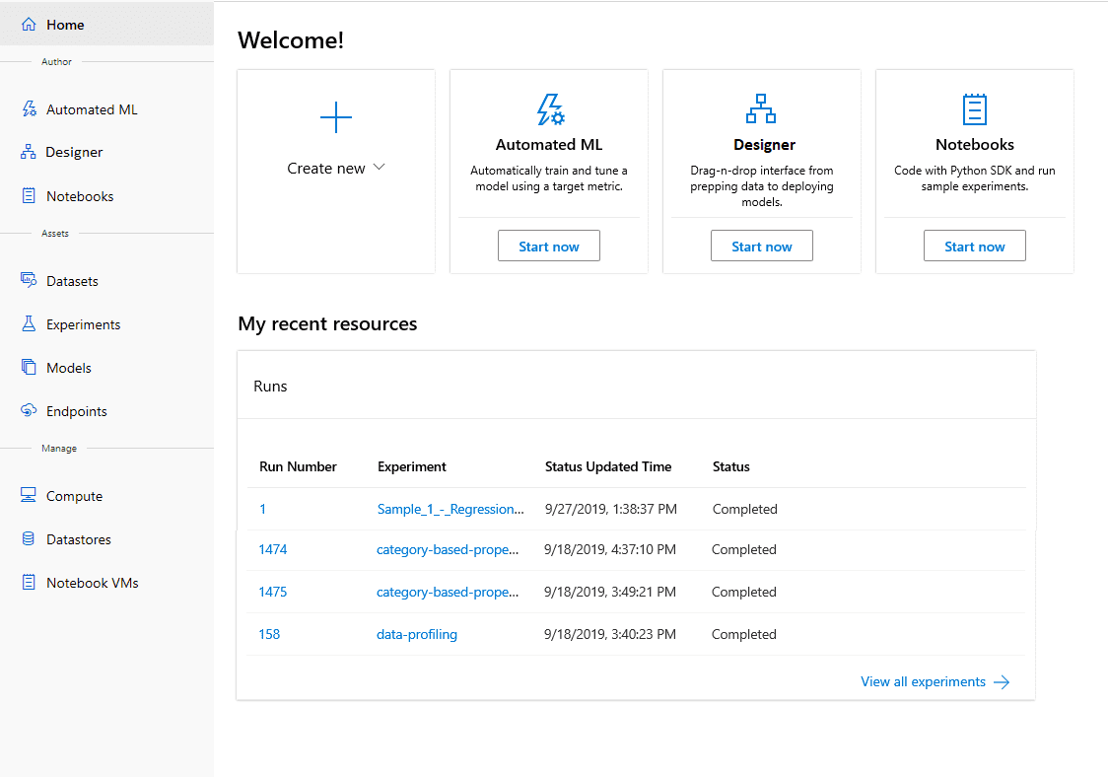Open the Sample_1_-_Regression experiment link
Image resolution: width=1108 pixels, height=777 pixels.
450,509
